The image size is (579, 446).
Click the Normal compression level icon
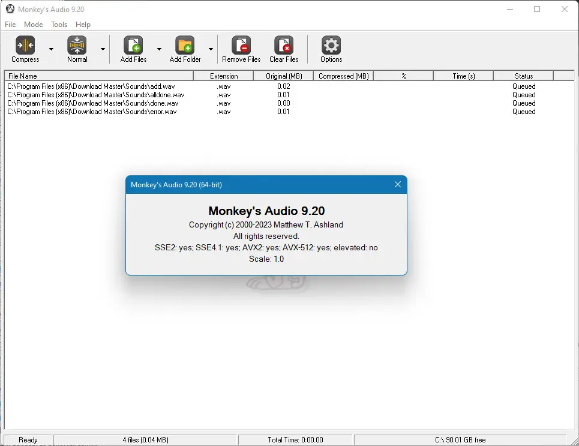tap(77, 45)
